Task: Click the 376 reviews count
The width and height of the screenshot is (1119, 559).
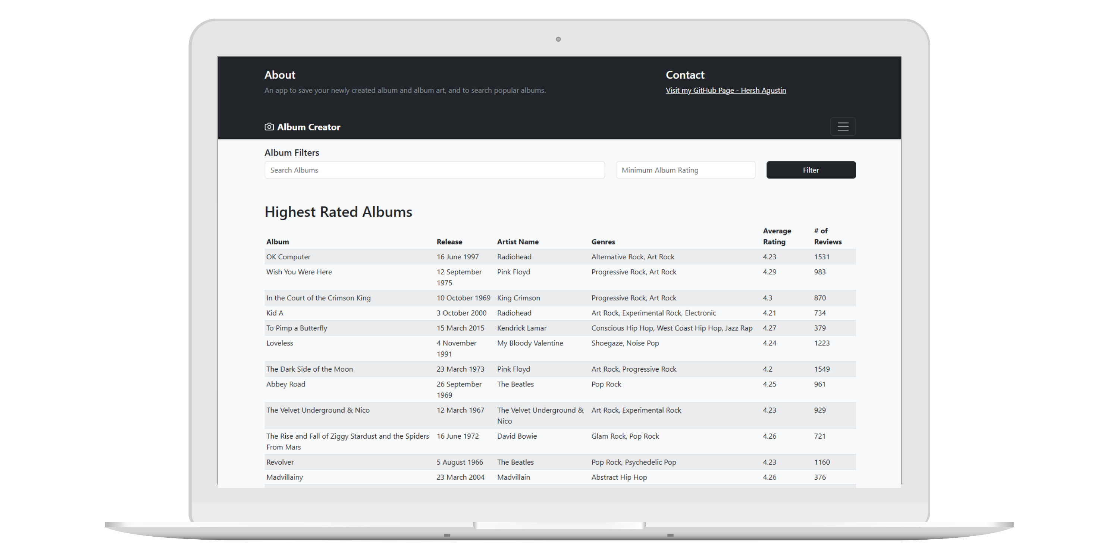Action: click(x=820, y=477)
